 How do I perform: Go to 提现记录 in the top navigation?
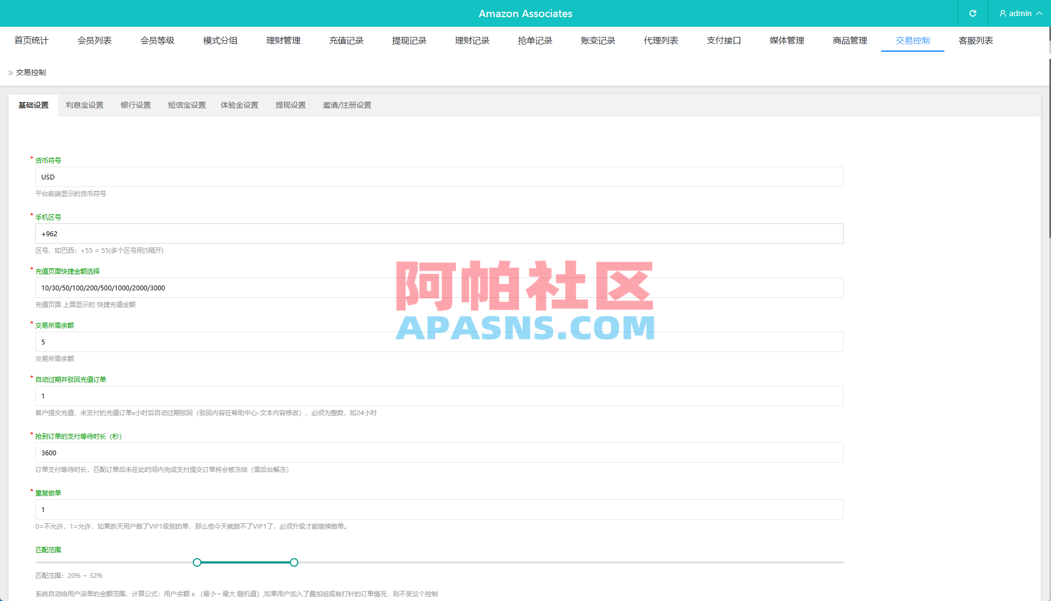[x=409, y=40]
